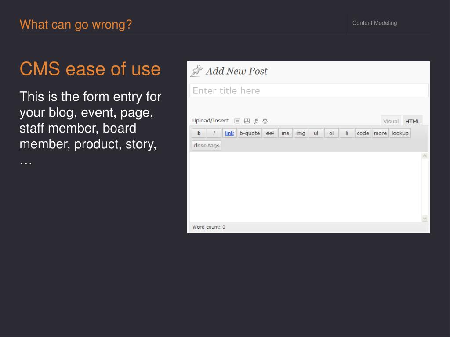Click the editor scrollbar down arrow
This screenshot has height=337, width=450.
pyautogui.click(x=425, y=219)
